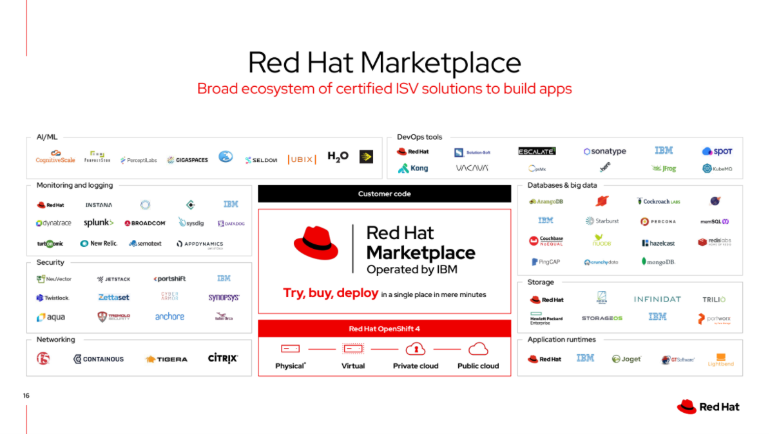The width and height of the screenshot is (770, 434).
Task: Click the Portshift logo
Action: pos(169,278)
